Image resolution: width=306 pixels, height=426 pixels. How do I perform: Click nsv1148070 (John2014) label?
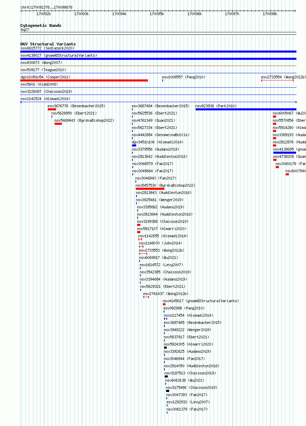[x=161, y=243]
